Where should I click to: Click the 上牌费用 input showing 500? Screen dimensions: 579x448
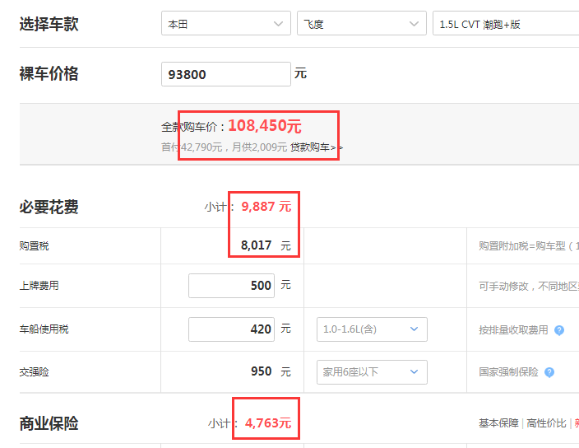pyautogui.click(x=232, y=286)
